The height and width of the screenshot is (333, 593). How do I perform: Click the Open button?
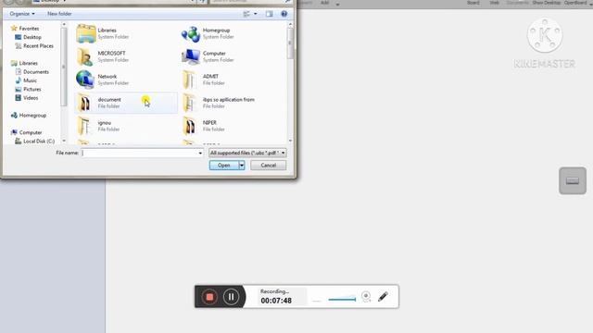point(224,166)
